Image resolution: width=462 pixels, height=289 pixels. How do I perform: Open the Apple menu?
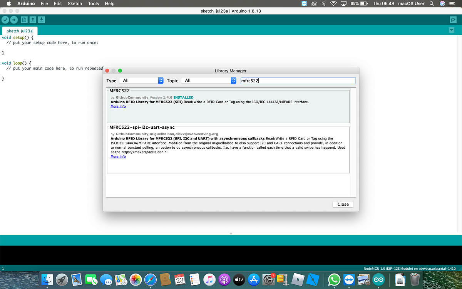[8, 3]
